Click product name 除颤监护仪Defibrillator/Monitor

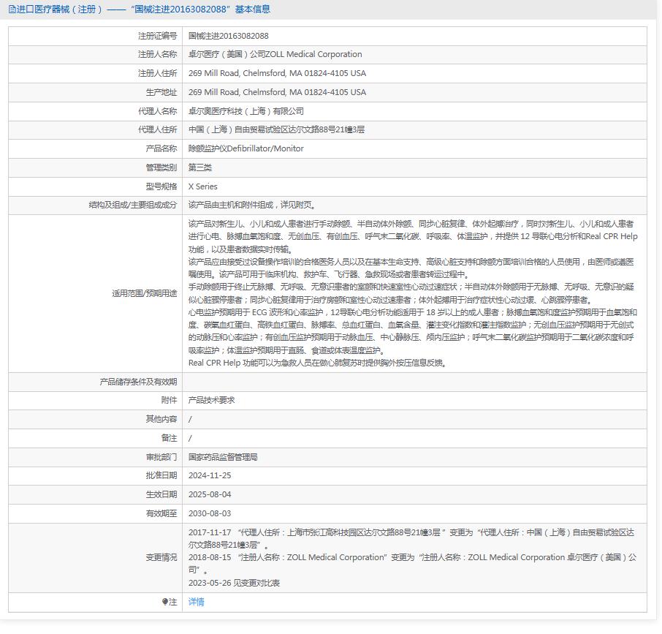246,148
